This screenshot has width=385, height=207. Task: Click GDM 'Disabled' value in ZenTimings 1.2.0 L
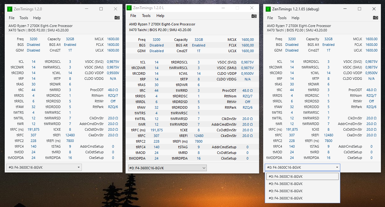tap(156, 51)
